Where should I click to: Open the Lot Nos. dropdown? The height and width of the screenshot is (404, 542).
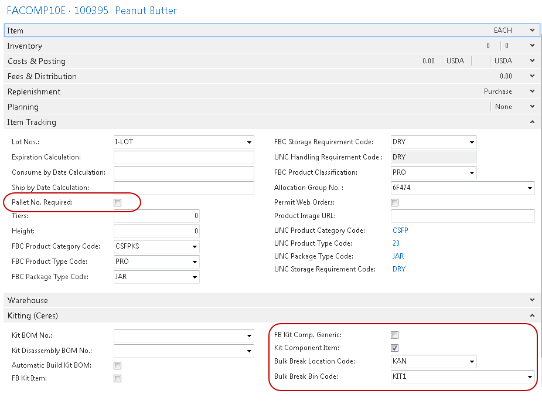[249, 142]
